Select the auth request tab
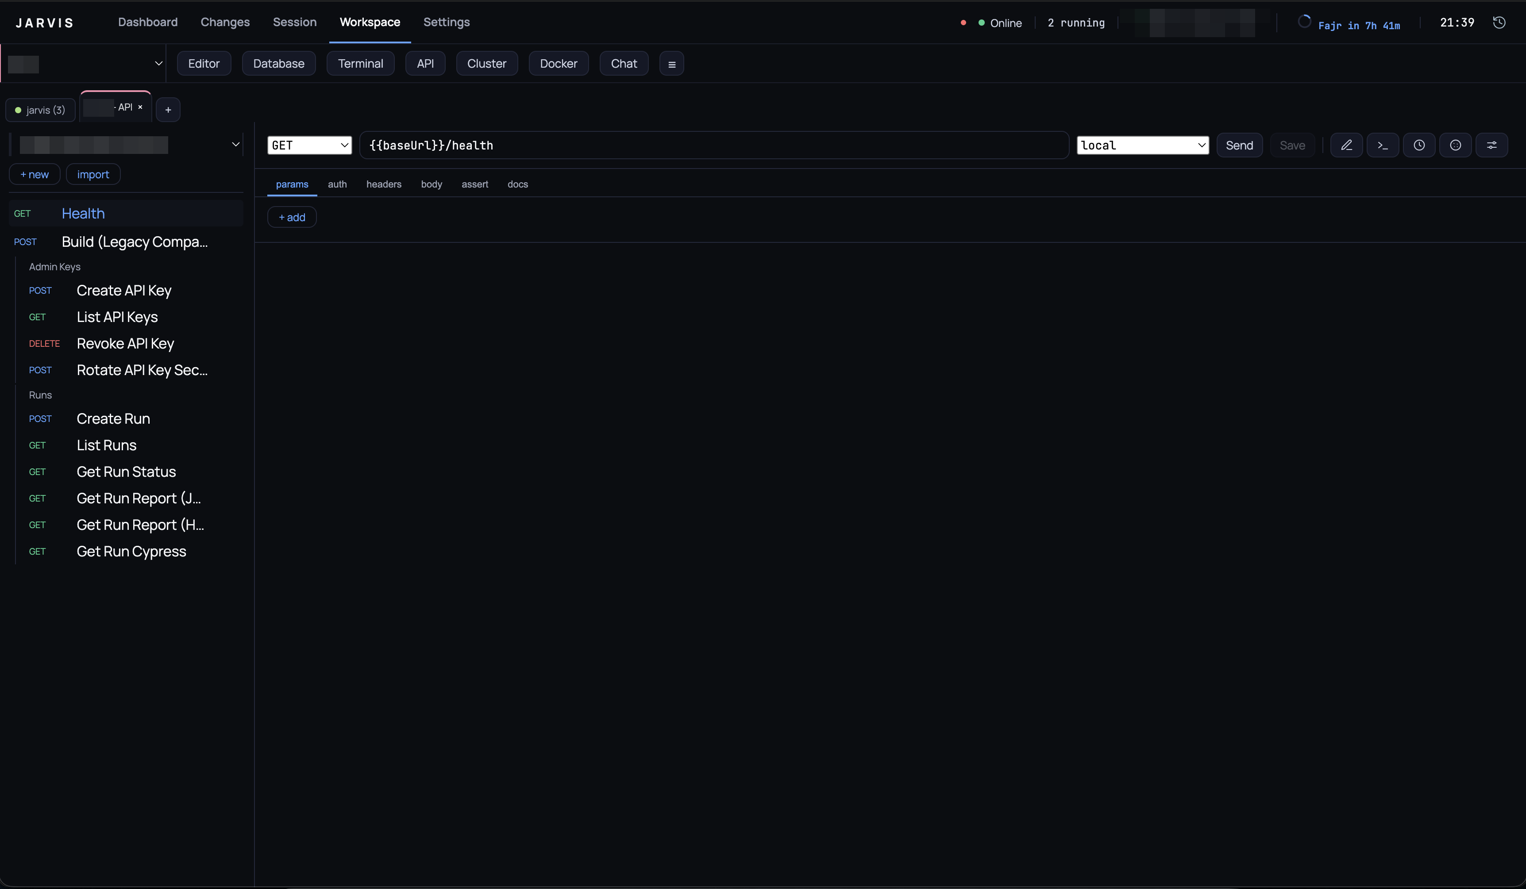 point(337,184)
